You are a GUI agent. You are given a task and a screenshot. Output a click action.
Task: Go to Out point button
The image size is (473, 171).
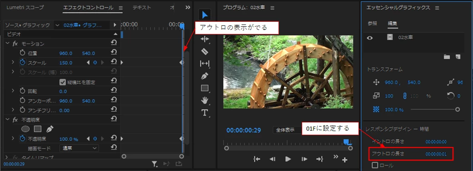point(319,159)
